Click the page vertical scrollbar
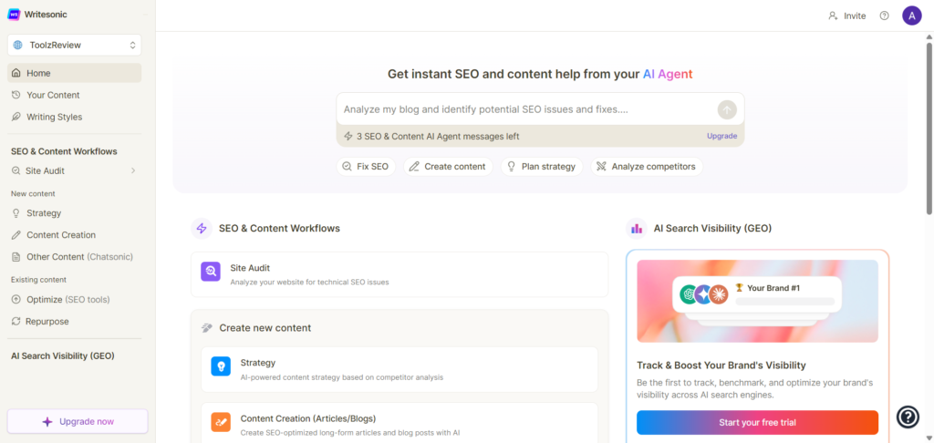Viewport: 934px width, 443px height. tap(929, 128)
